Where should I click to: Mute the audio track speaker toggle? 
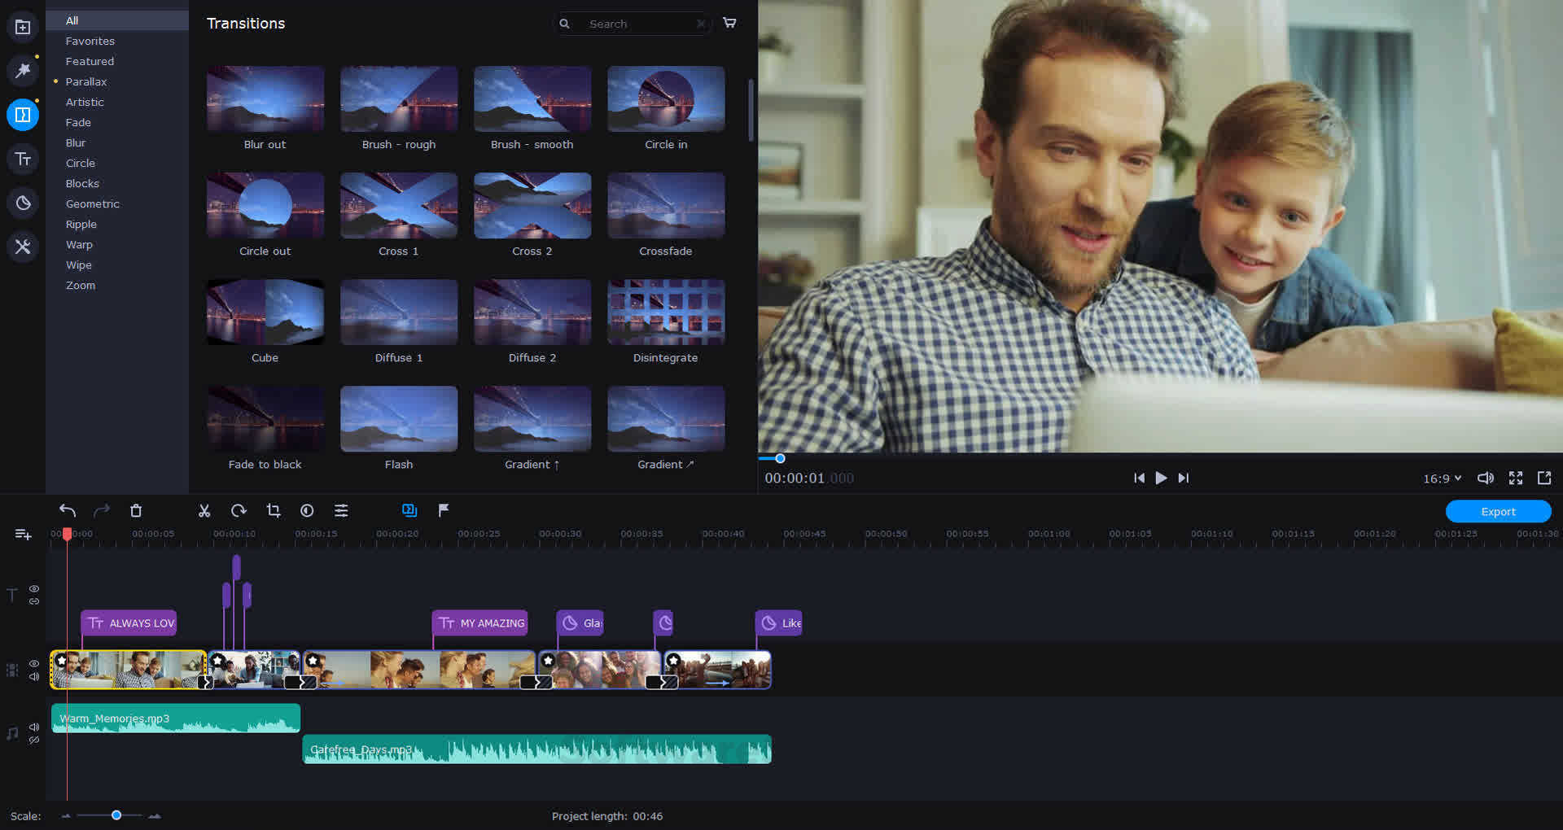[x=33, y=727]
